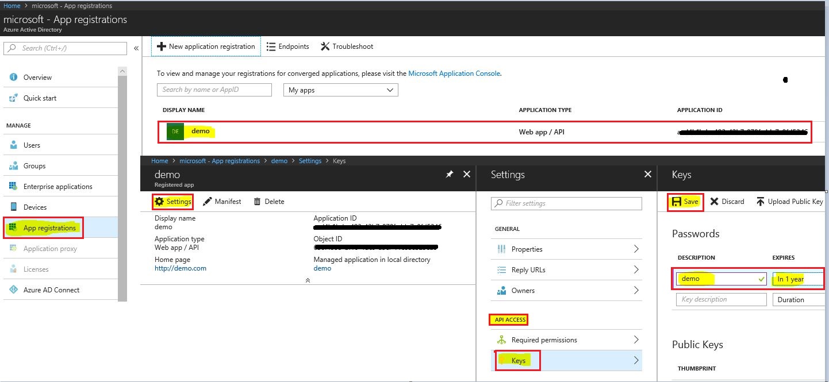829x382 pixels.
Task: Click Settings in the lower breadcrumb
Action: pos(310,161)
